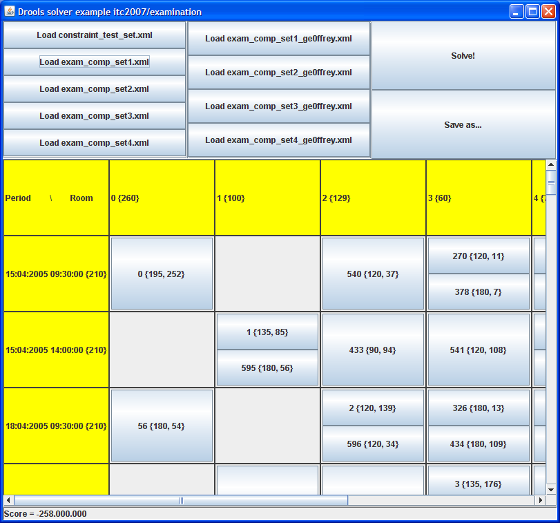Select exam 540 {120, 37}

(373, 274)
